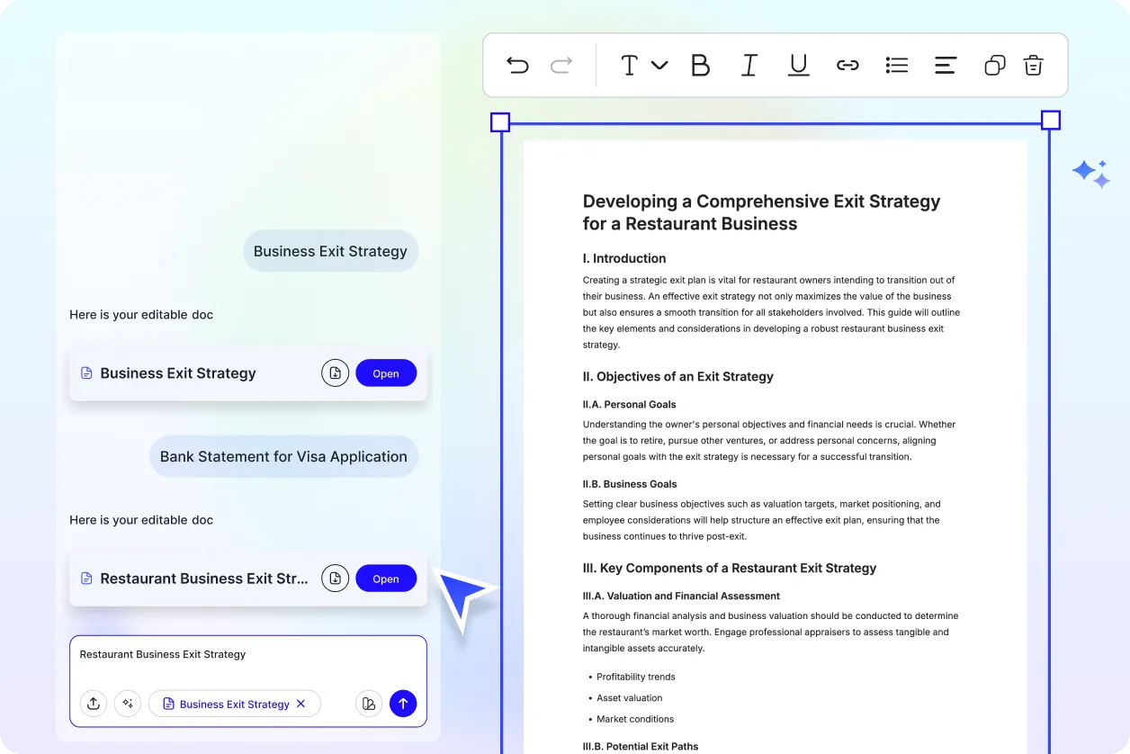Open the Restaurant Business Exit Strategy document
This screenshot has height=754, width=1130.
coord(386,579)
